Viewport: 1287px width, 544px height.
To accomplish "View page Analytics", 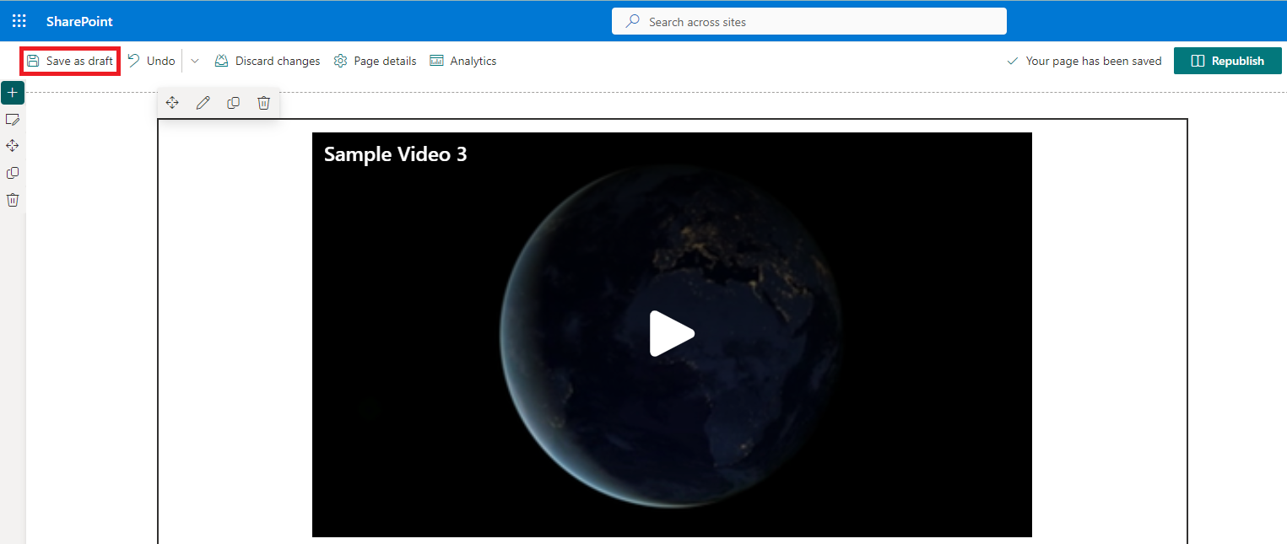I will [462, 60].
